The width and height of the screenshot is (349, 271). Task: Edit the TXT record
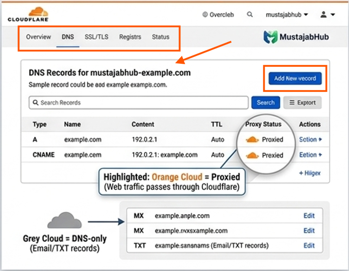point(309,245)
